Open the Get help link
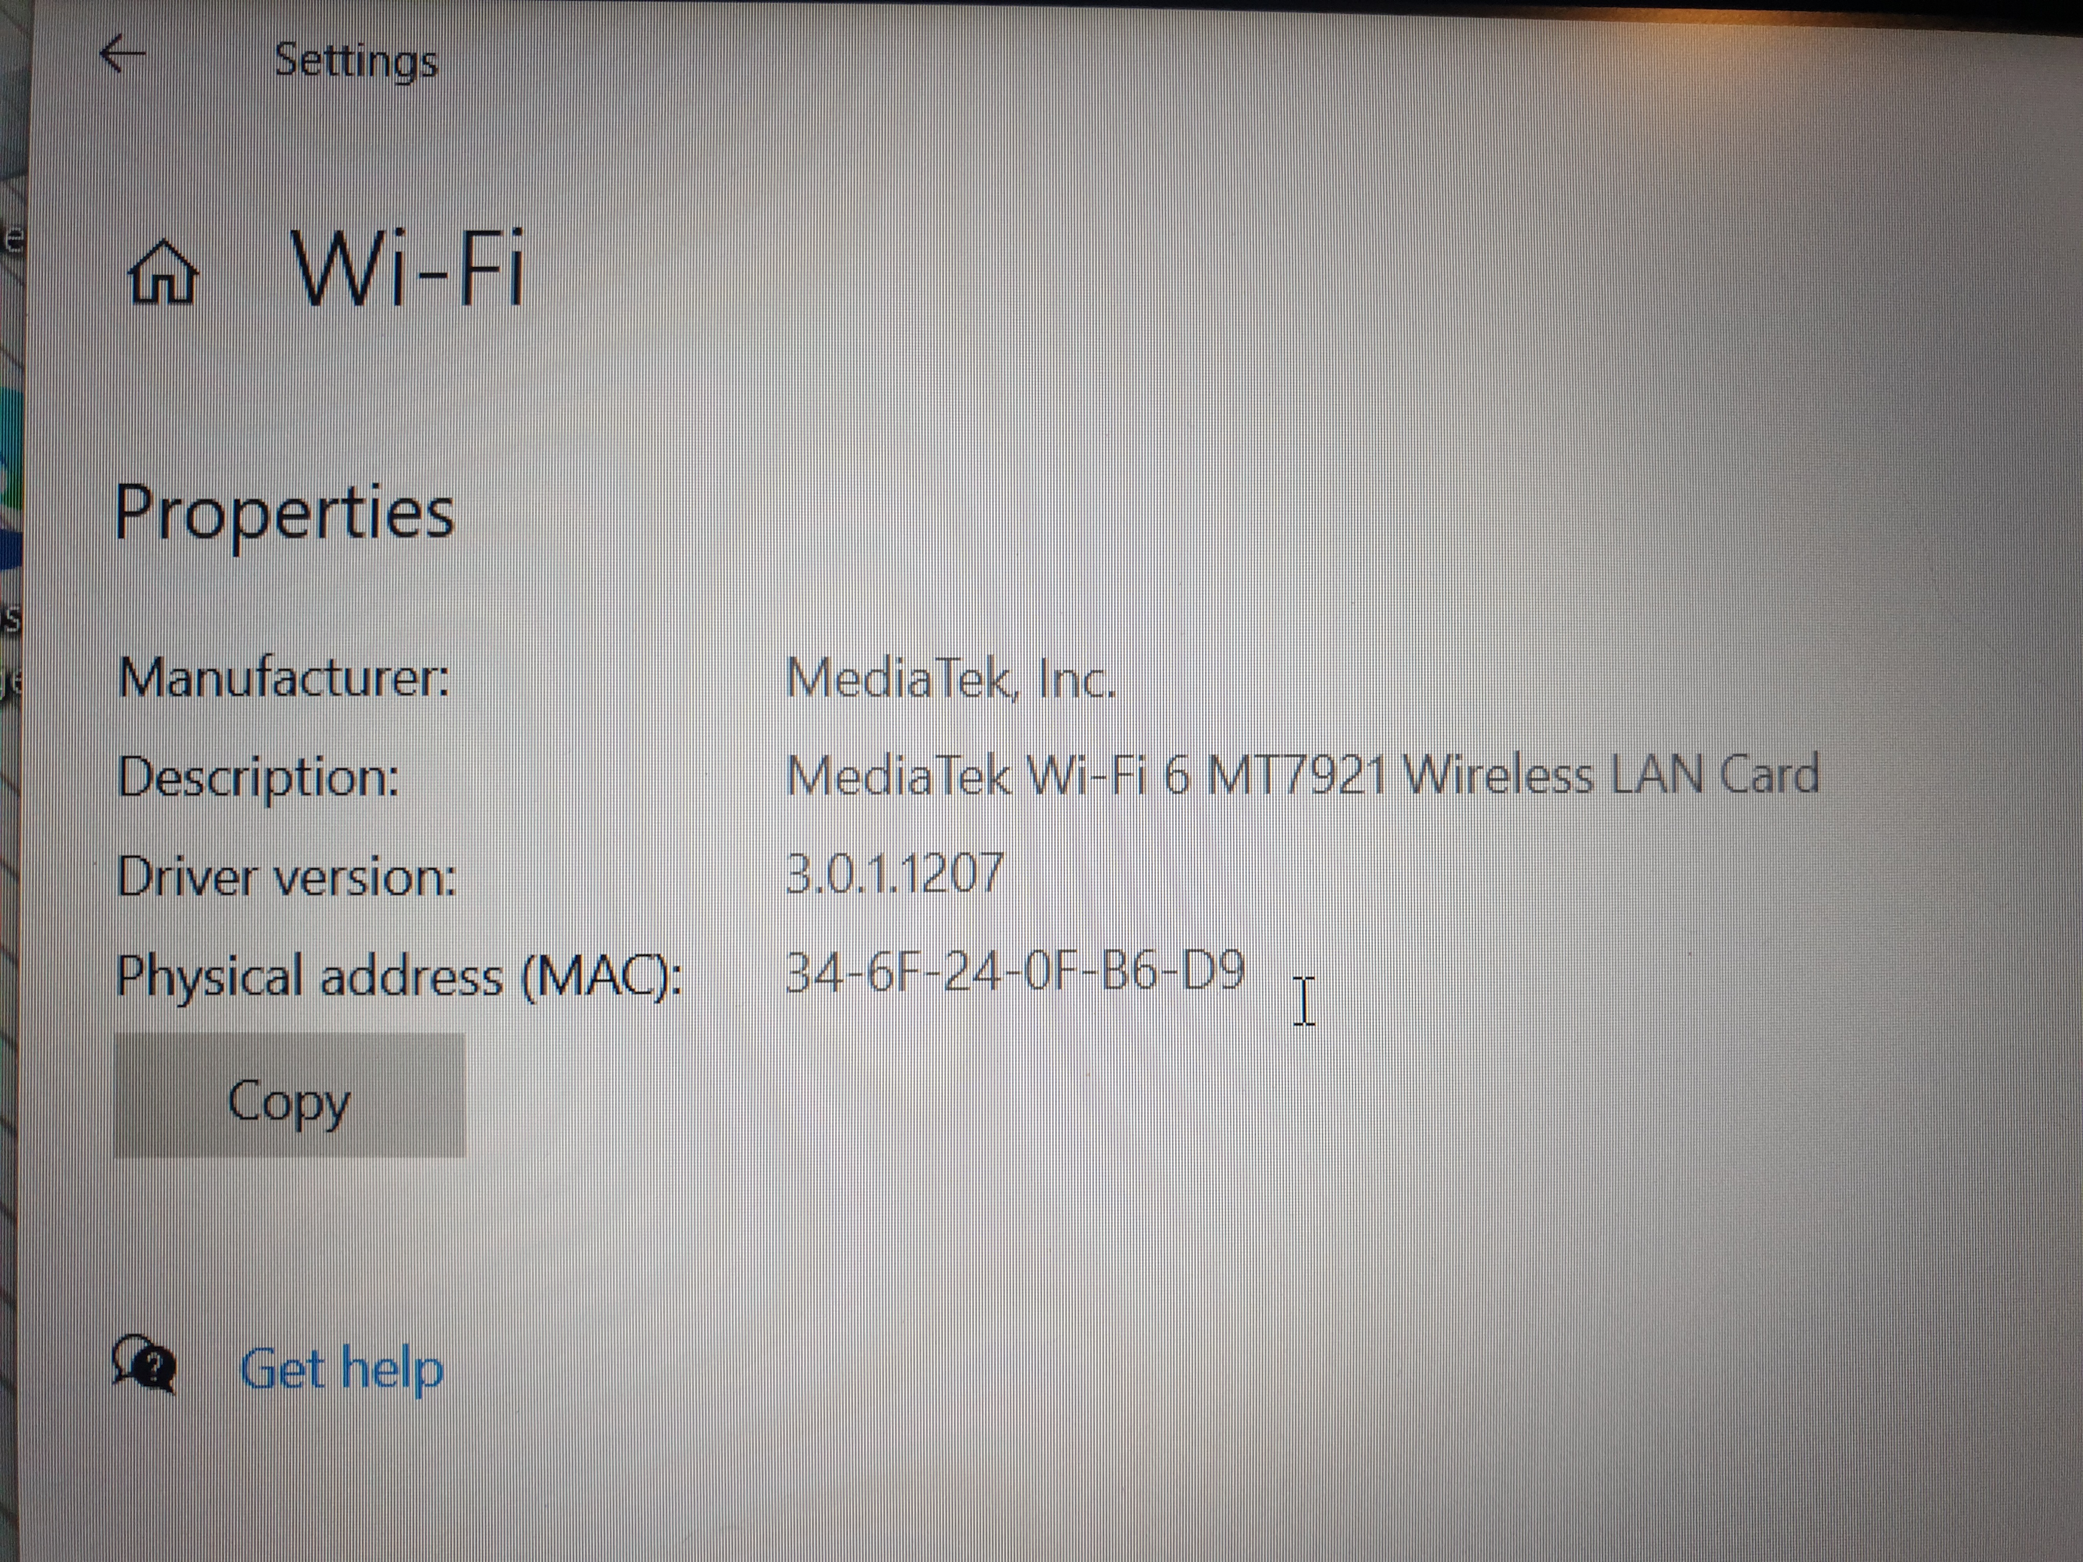 click(342, 1368)
